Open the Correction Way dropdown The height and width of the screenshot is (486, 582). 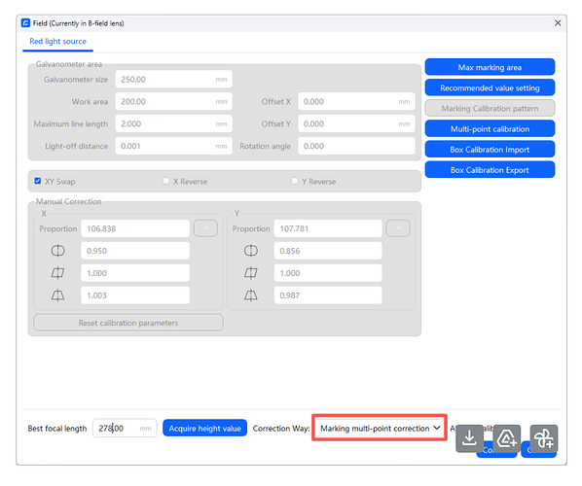tap(380, 429)
